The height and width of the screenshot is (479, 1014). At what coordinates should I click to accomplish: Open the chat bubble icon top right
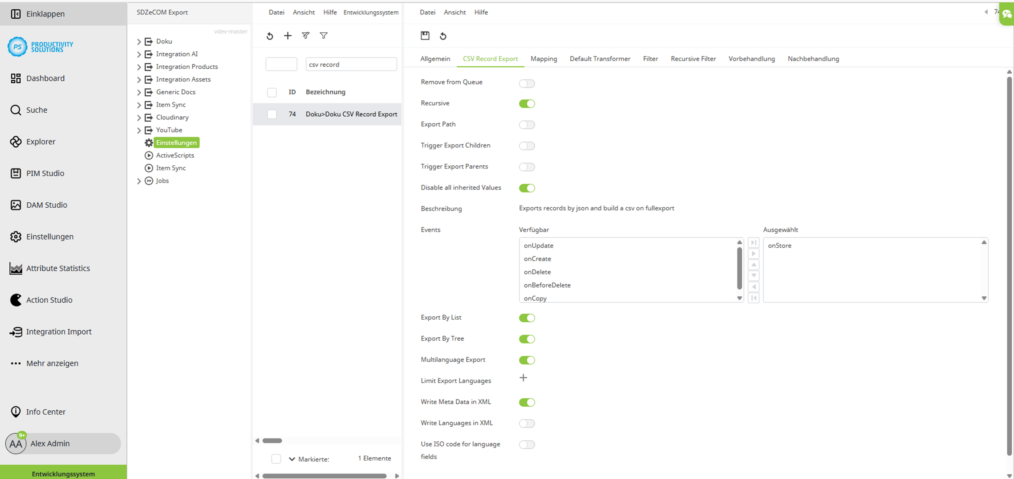tap(1007, 15)
